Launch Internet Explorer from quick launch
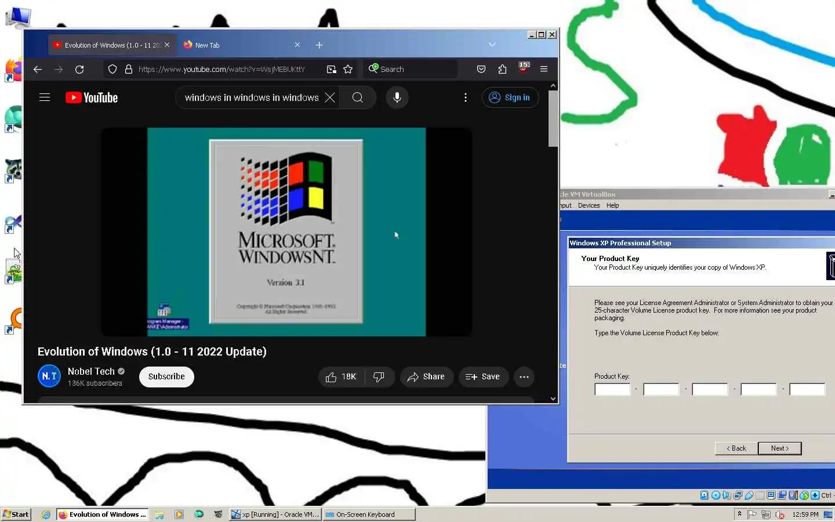 point(46,514)
